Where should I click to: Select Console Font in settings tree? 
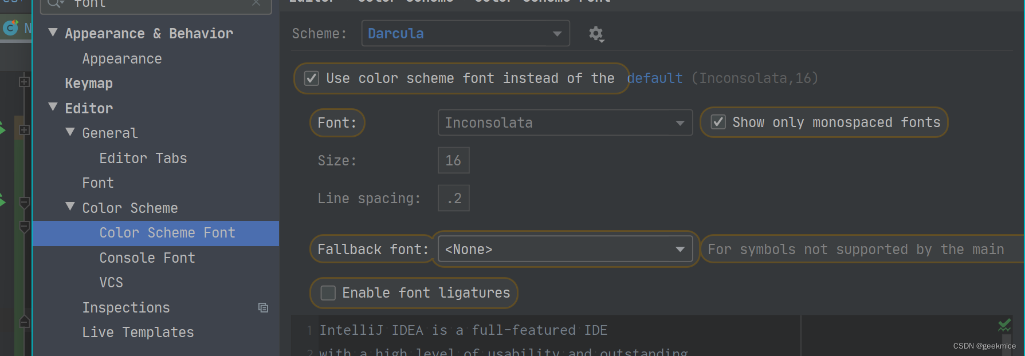147,258
